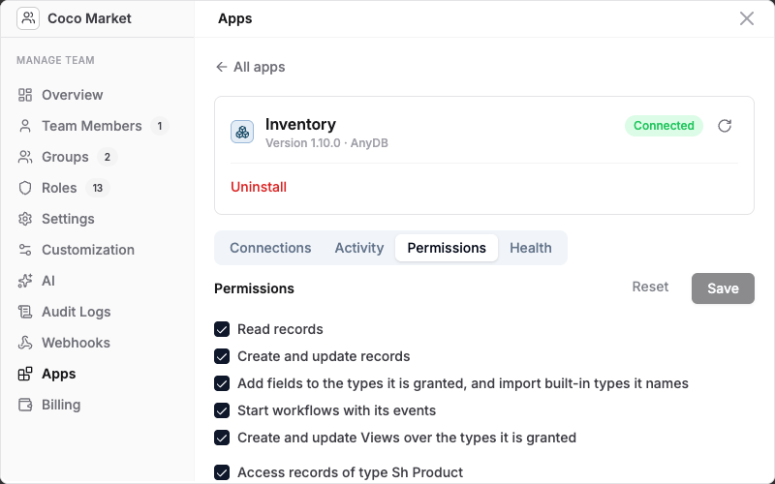The width and height of the screenshot is (775, 484).
Task: Click the Roles shield icon
Action: coord(25,188)
